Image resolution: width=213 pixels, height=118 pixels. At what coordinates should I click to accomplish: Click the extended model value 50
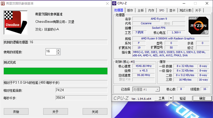(x=171, y=48)
